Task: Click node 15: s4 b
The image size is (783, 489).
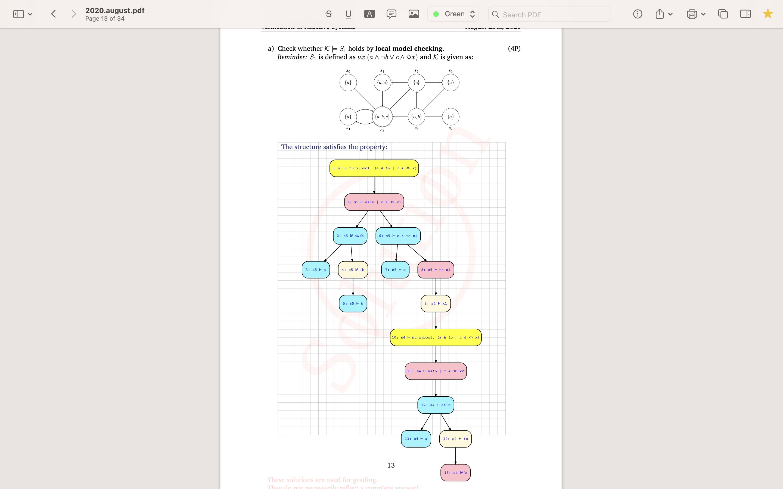Action: click(x=456, y=473)
